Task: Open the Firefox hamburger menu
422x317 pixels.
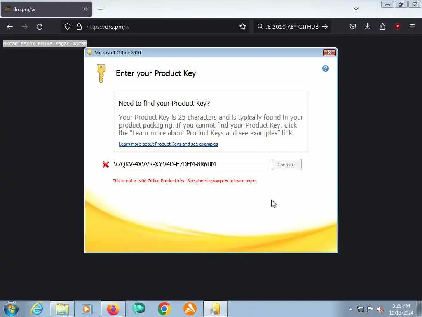Action: [412, 26]
